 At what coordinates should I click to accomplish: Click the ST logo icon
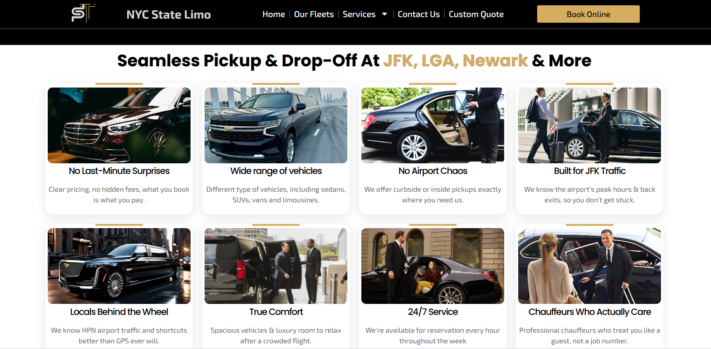click(83, 13)
